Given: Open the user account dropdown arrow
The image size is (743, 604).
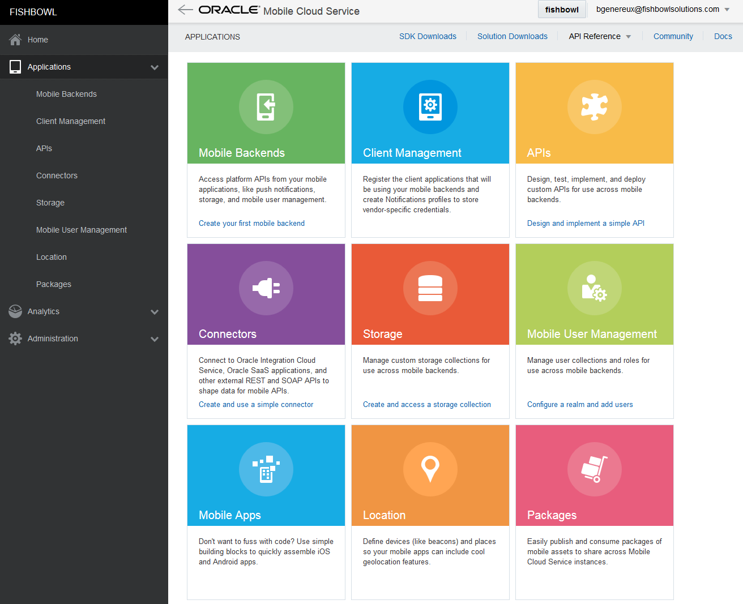Looking at the screenshot, I should click(727, 10).
